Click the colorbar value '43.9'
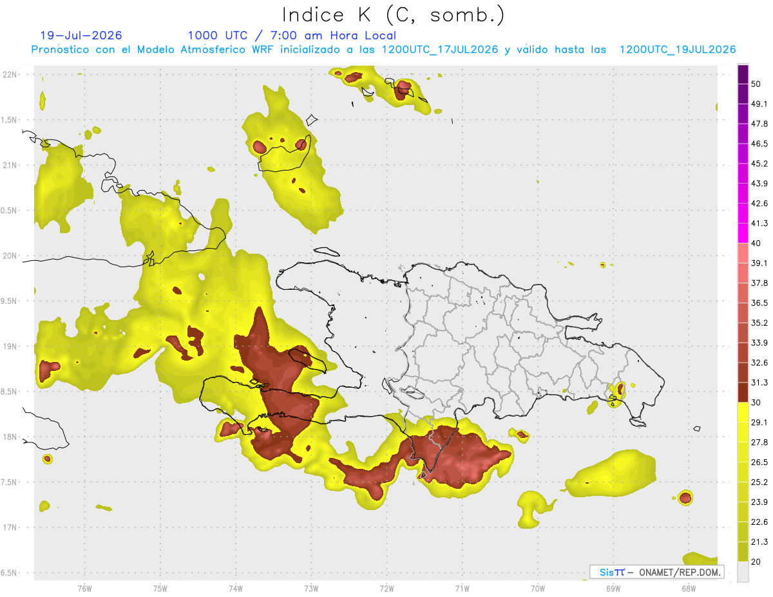 (759, 184)
